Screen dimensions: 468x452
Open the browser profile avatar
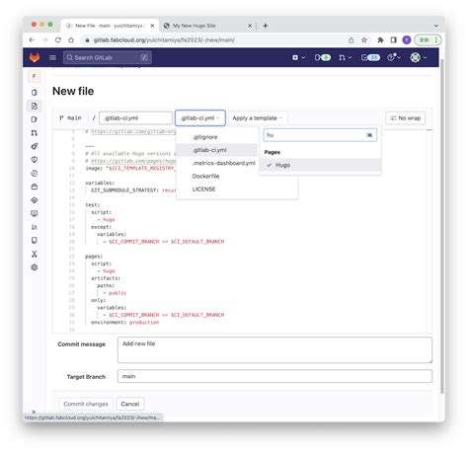click(407, 40)
